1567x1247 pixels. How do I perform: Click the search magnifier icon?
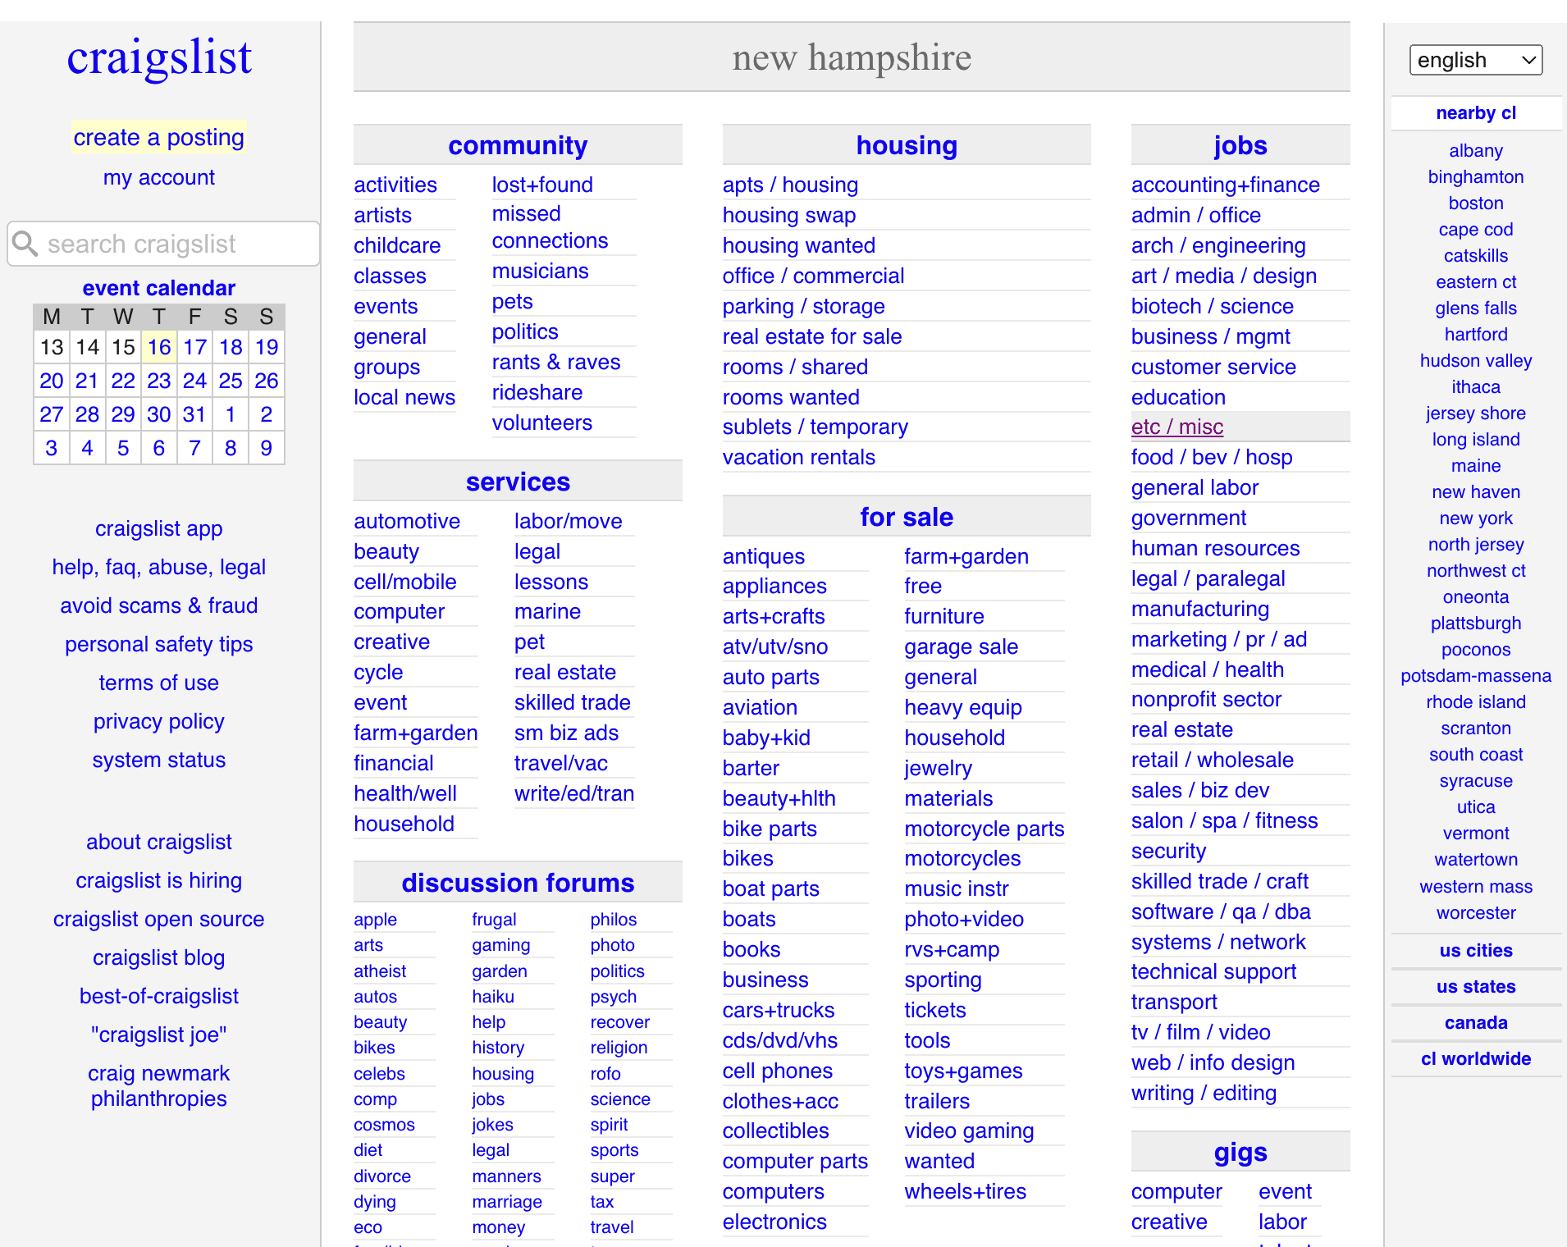click(25, 244)
